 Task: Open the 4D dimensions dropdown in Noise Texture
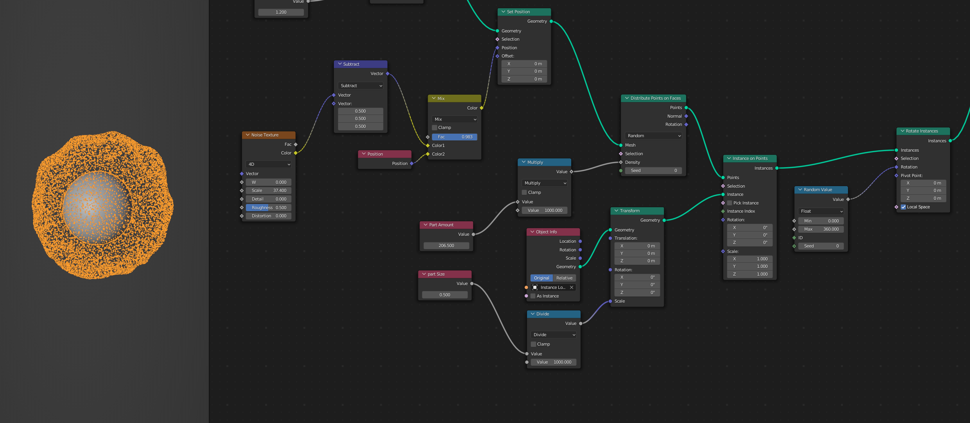tap(269, 164)
